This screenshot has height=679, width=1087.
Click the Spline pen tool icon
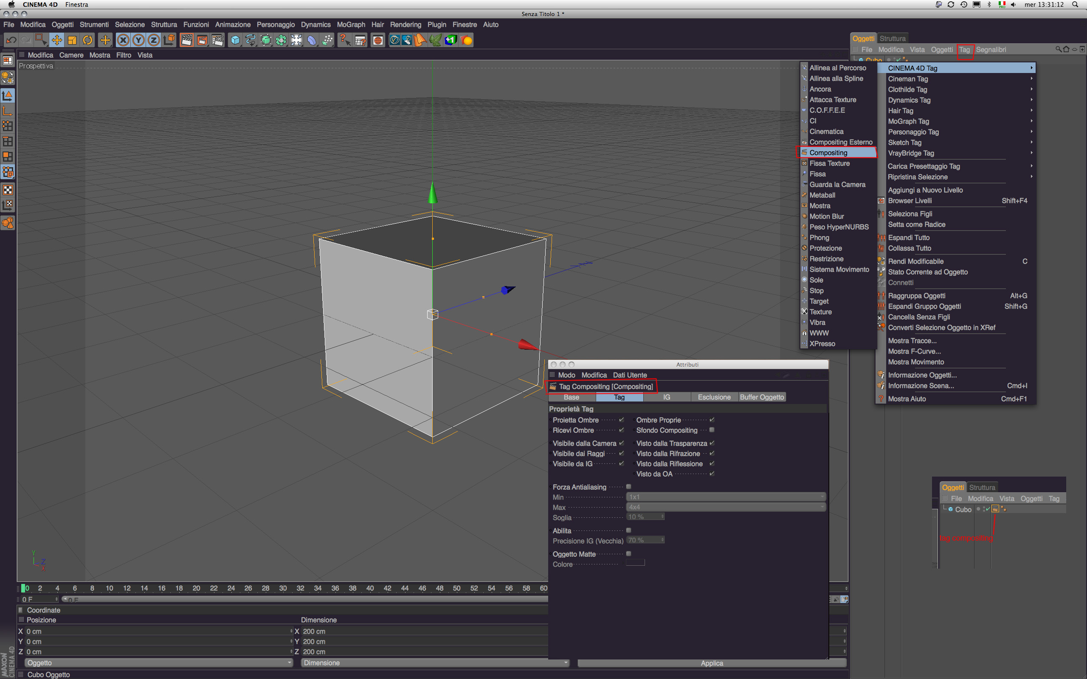250,40
